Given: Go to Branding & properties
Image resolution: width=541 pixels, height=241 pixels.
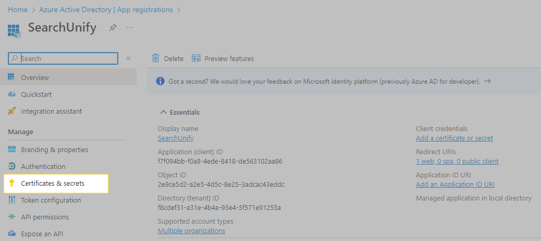Looking at the screenshot, I should pos(55,149).
